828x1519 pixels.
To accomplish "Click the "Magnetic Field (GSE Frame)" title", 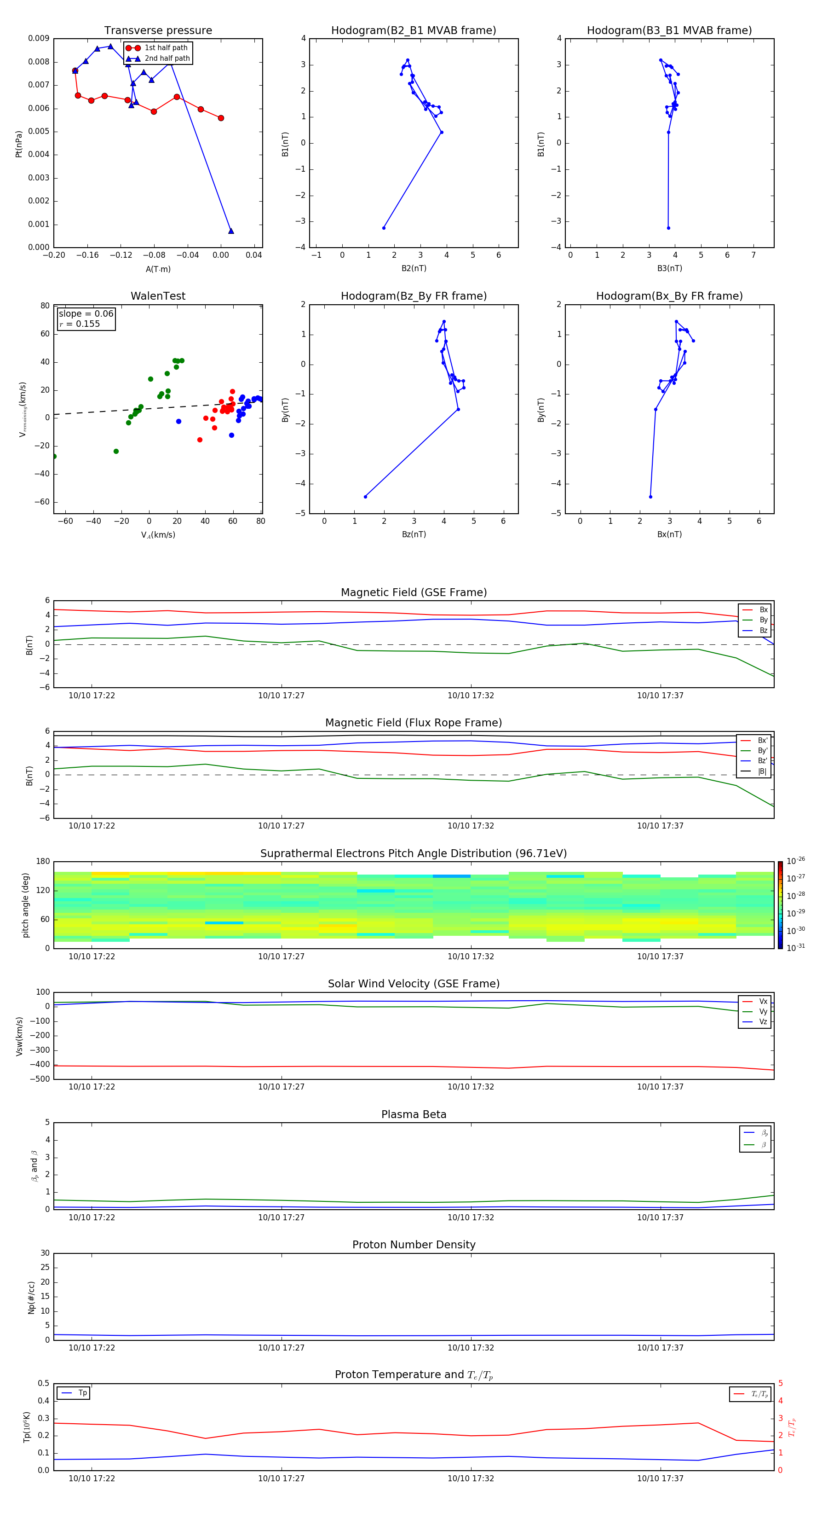I will [414, 592].
